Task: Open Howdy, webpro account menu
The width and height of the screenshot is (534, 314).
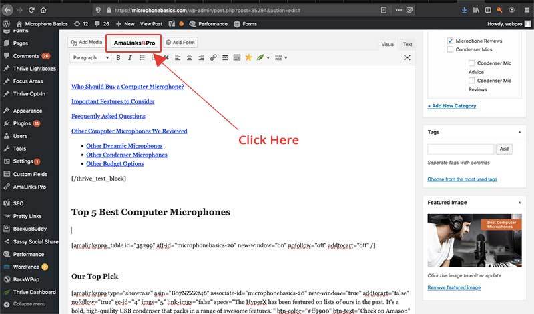Action: 509,24
